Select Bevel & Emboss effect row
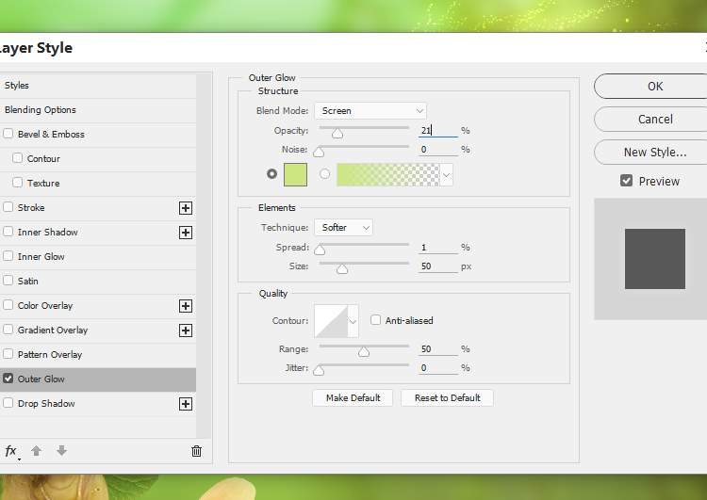Image resolution: width=707 pixels, height=500 pixels. [98, 135]
